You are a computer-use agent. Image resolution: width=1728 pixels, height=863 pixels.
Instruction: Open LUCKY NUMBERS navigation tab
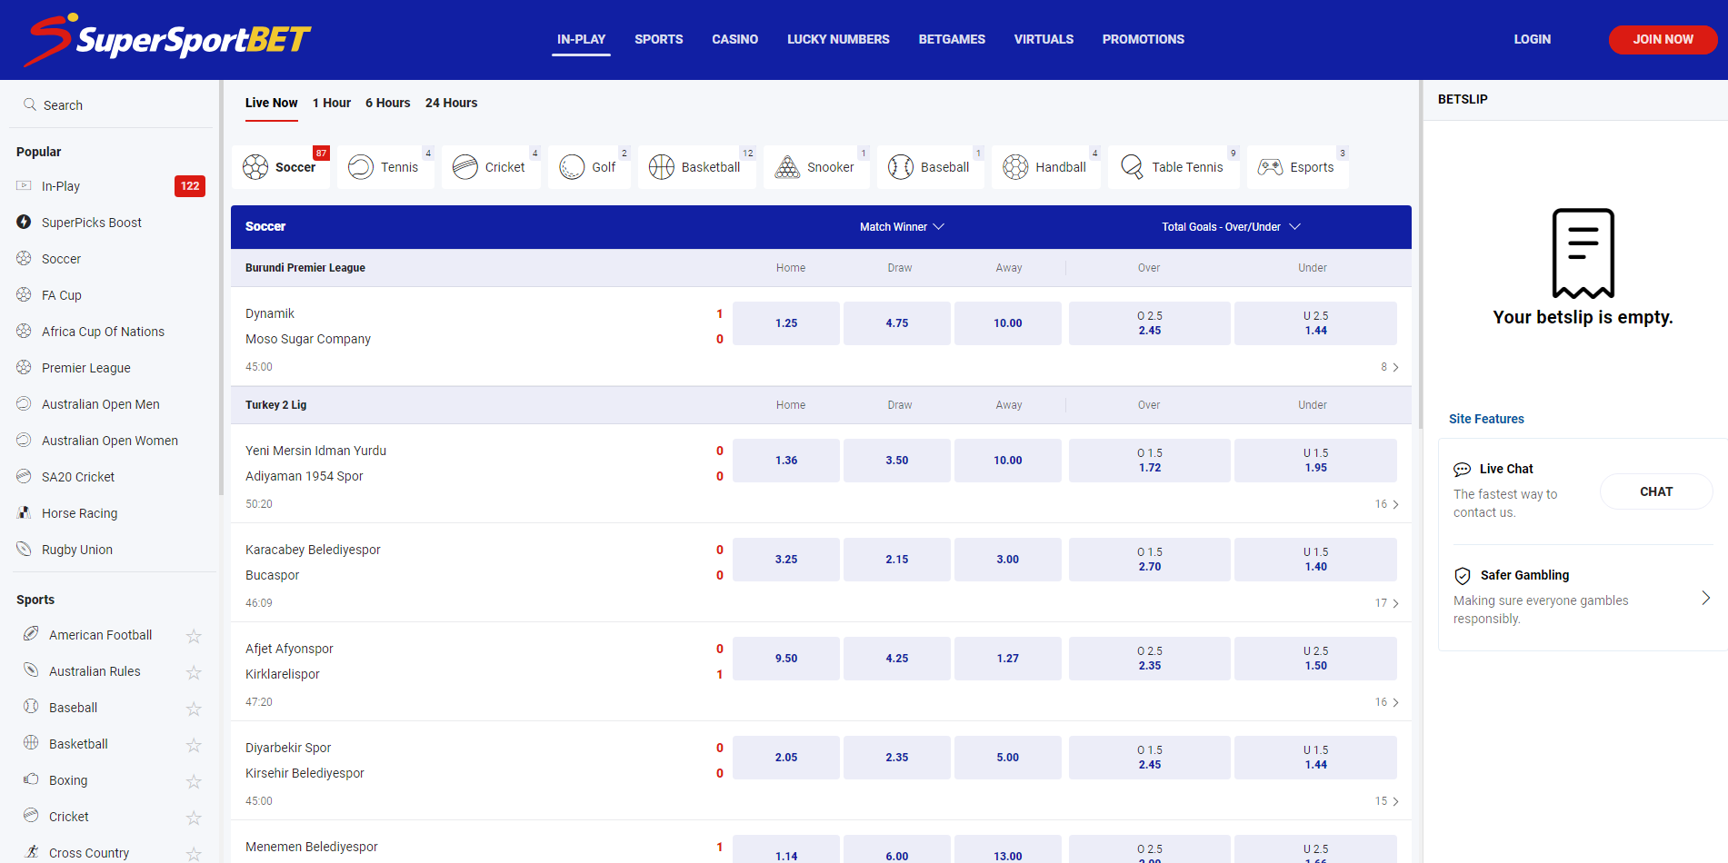(x=838, y=39)
